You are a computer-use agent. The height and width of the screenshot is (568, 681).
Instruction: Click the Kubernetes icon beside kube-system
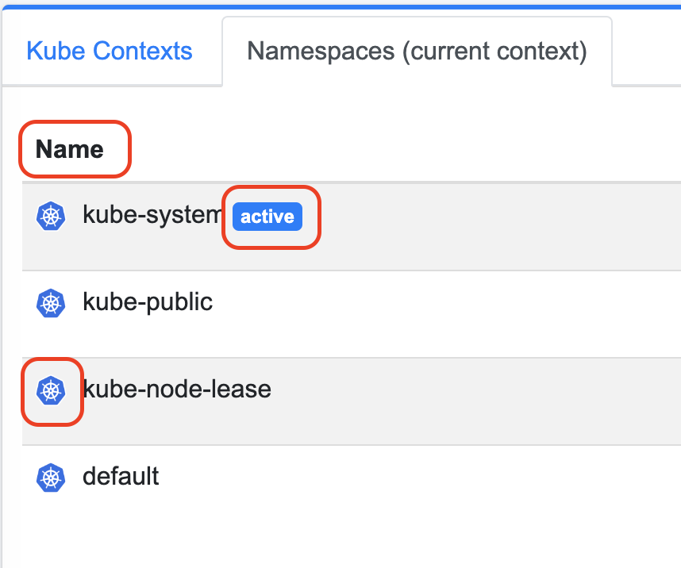[51, 216]
